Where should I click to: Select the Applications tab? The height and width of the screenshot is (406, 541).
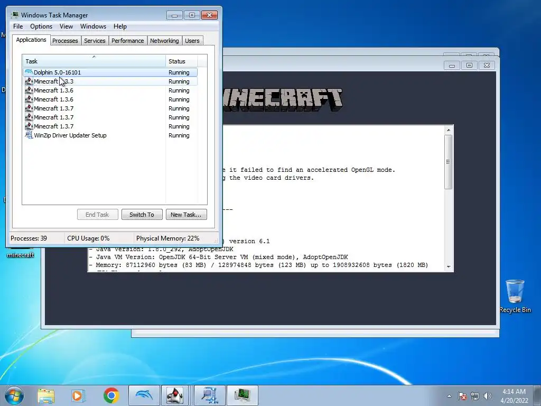31,40
